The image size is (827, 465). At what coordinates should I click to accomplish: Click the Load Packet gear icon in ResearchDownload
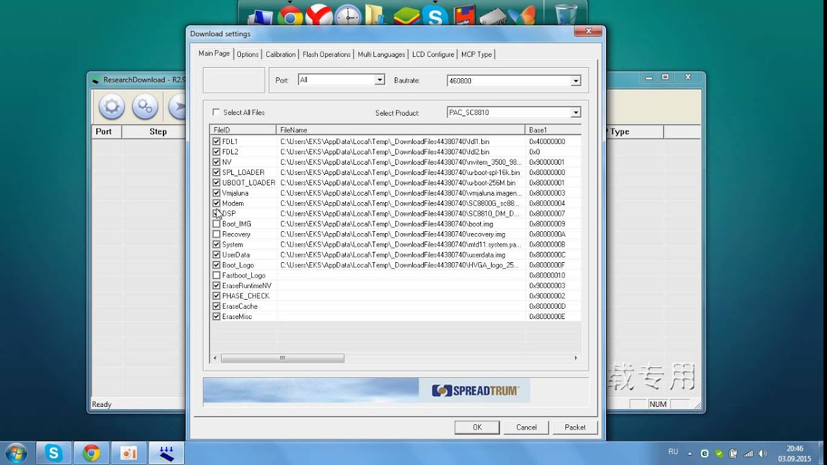tap(111, 107)
